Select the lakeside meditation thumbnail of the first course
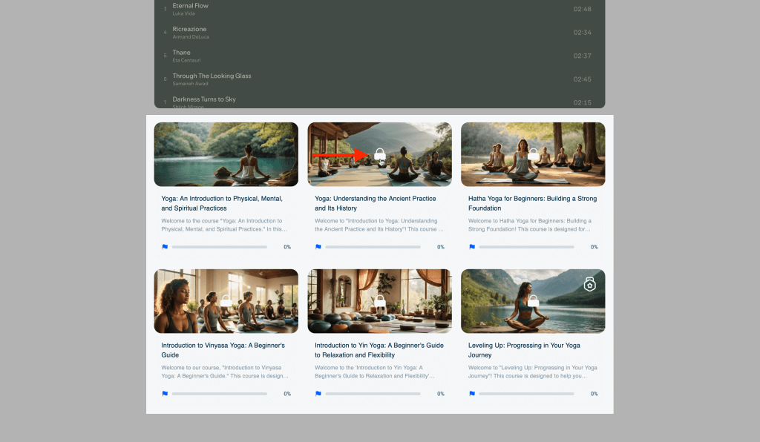760x442 pixels. click(226, 154)
